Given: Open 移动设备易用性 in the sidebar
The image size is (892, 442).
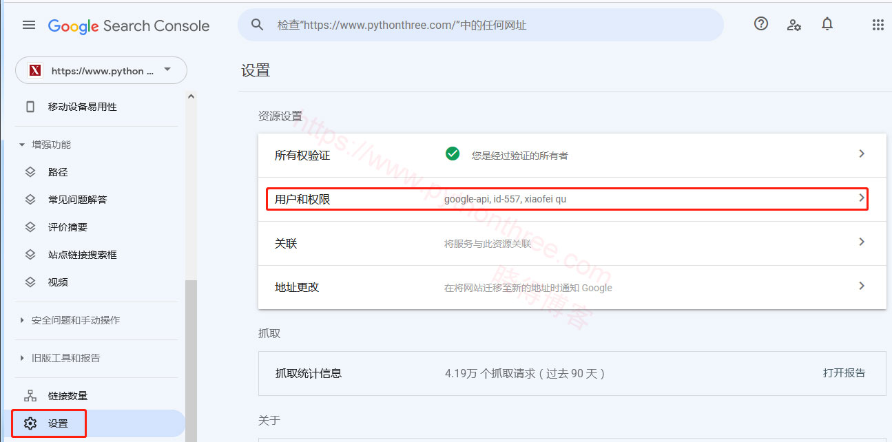Looking at the screenshot, I should (94, 107).
